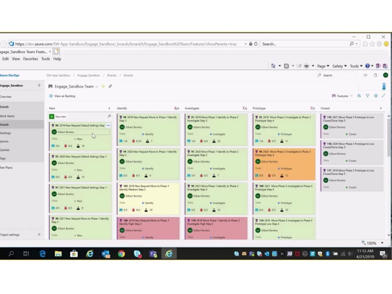This screenshot has width=392, height=294.
Task: Open zoom level 100% dropdown arrow
Action: (x=382, y=243)
